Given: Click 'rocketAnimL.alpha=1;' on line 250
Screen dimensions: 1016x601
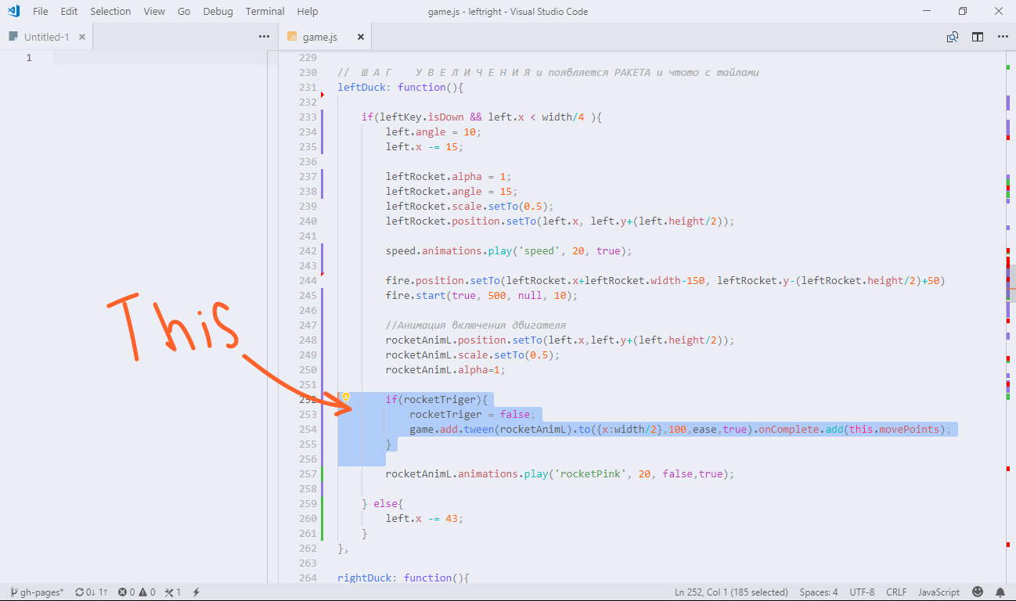Looking at the screenshot, I should coord(445,370).
